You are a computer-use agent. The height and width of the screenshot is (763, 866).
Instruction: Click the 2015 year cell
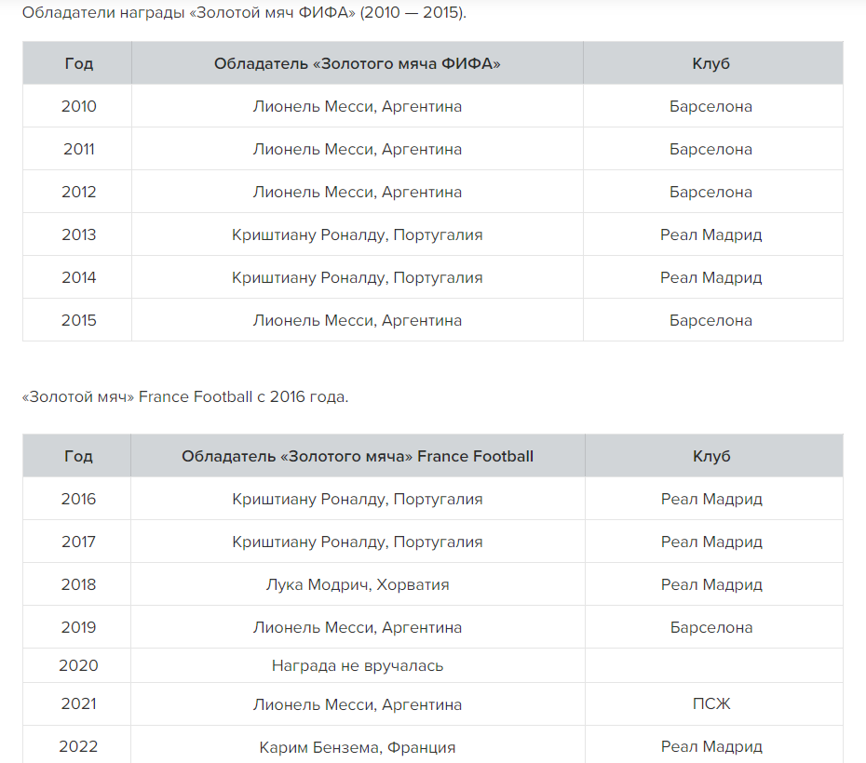[x=78, y=320]
